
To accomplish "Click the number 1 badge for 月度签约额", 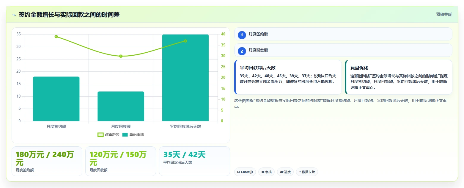I will [242, 35].
